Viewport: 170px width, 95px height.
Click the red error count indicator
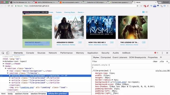(x=156, y=53)
